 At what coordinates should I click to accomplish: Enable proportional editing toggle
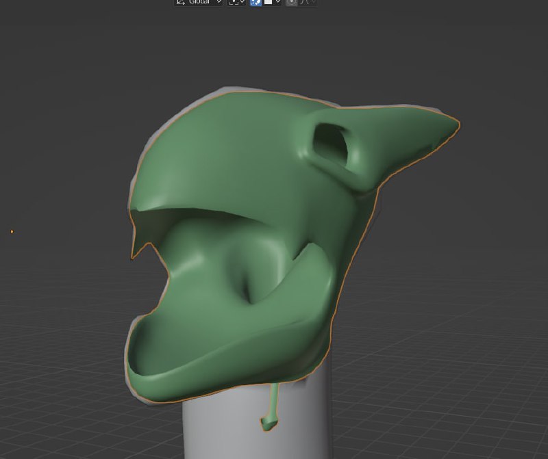[x=292, y=3]
